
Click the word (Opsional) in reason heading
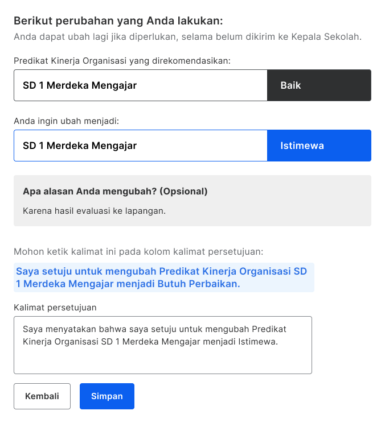183,191
